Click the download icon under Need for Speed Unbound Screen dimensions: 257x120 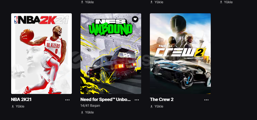[x=82, y=112]
